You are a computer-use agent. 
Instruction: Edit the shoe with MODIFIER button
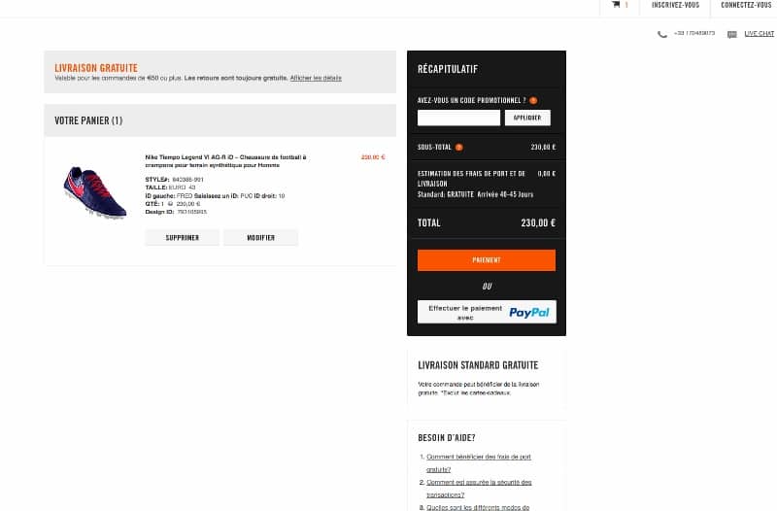coord(260,238)
